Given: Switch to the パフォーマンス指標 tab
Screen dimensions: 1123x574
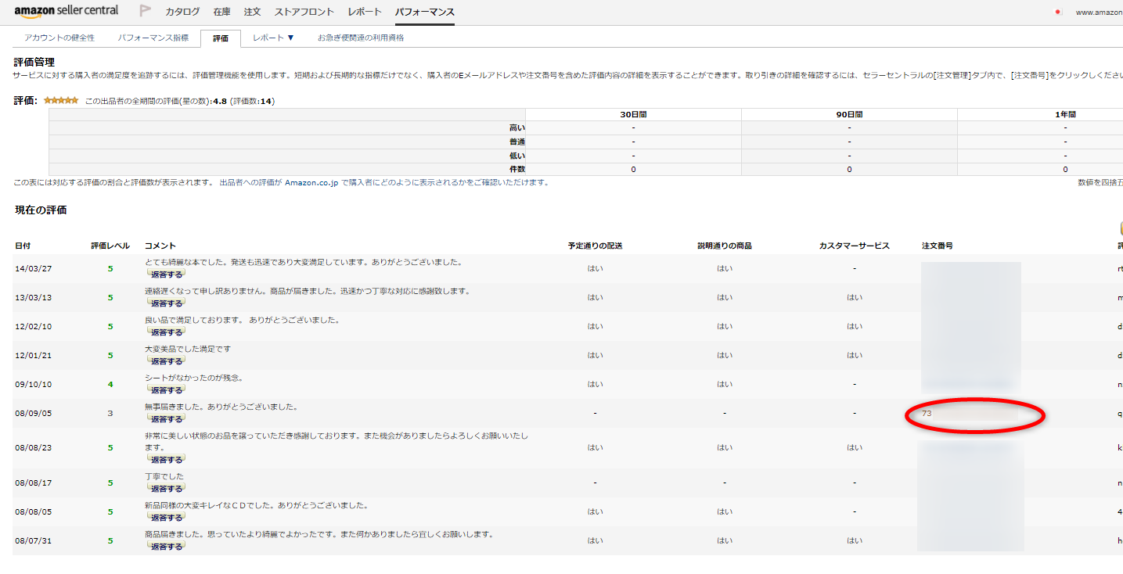Looking at the screenshot, I should pos(153,38).
